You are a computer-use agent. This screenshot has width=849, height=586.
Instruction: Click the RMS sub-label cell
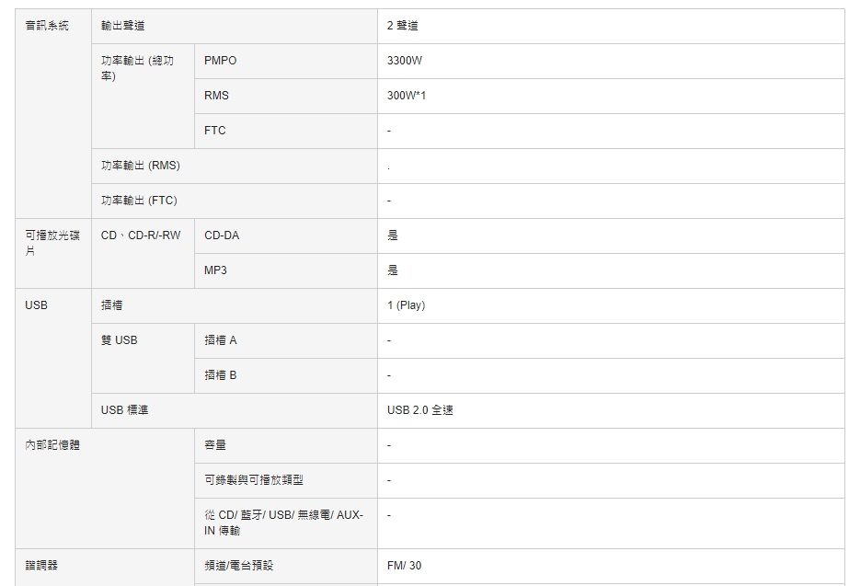coord(216,96)
